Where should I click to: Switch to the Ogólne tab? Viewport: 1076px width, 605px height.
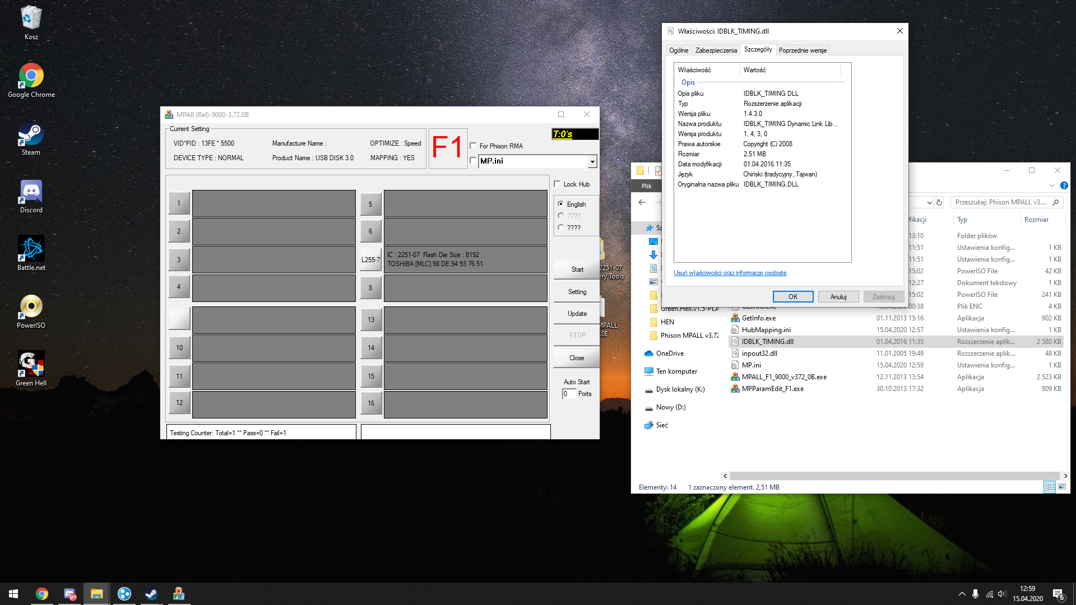[x=679, y=50]
